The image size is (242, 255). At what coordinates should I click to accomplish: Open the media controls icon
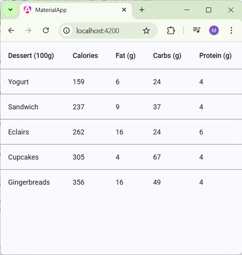tap(196, 30)
